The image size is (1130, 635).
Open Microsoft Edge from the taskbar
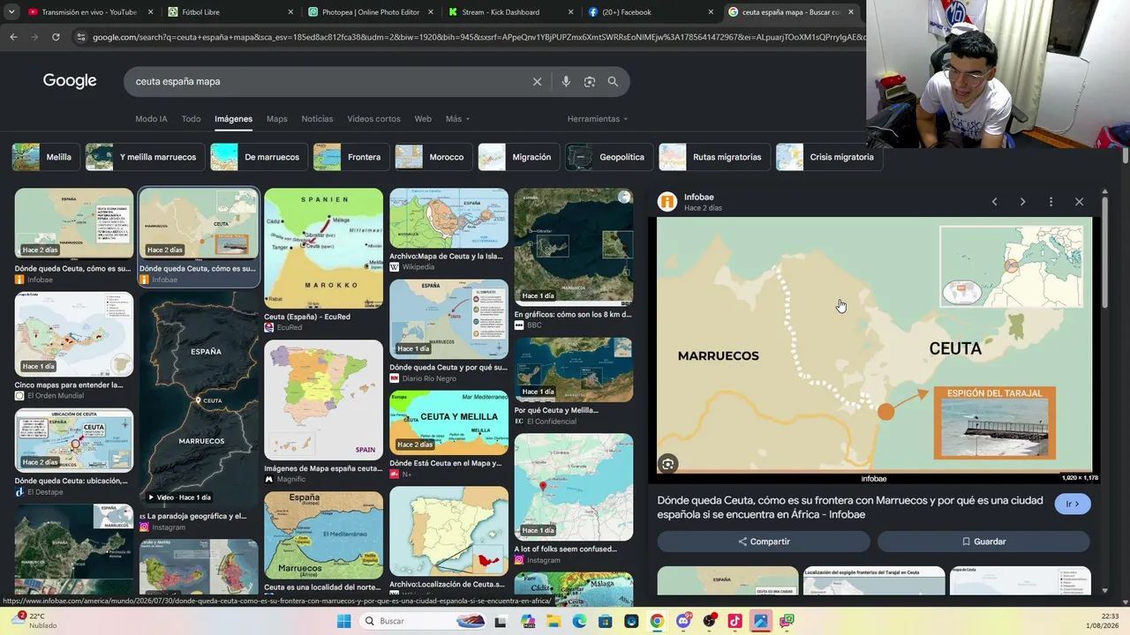point(579,621)
